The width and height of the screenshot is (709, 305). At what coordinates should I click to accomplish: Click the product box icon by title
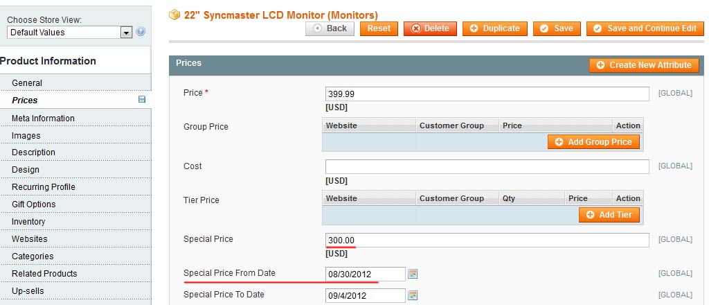tap(174, 15)
